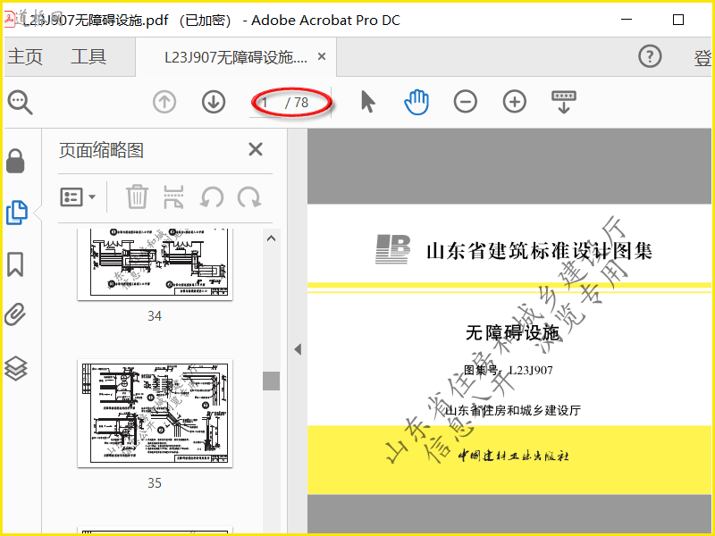Viewport: 715px width, 536px height.
Task: Click the insert or extract pages icon
Action: click(x=173, y=197)
